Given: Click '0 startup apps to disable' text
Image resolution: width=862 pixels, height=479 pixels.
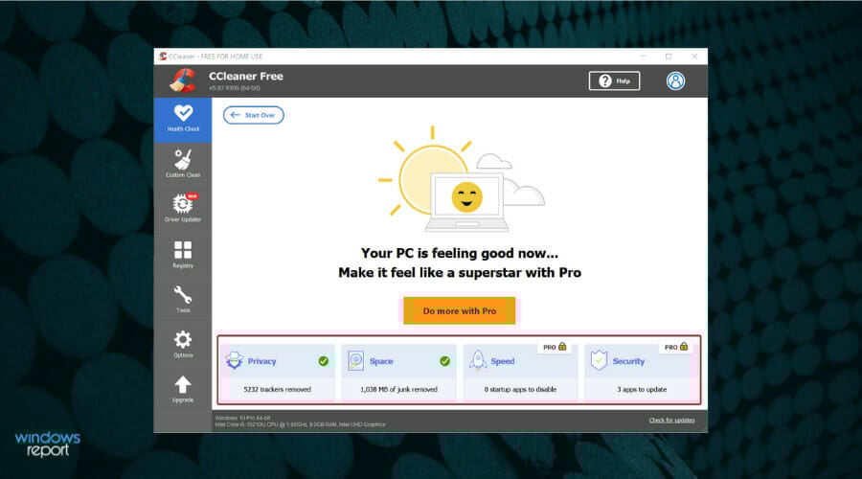Looking at the screenshot, I should click(x=520, y=389).
